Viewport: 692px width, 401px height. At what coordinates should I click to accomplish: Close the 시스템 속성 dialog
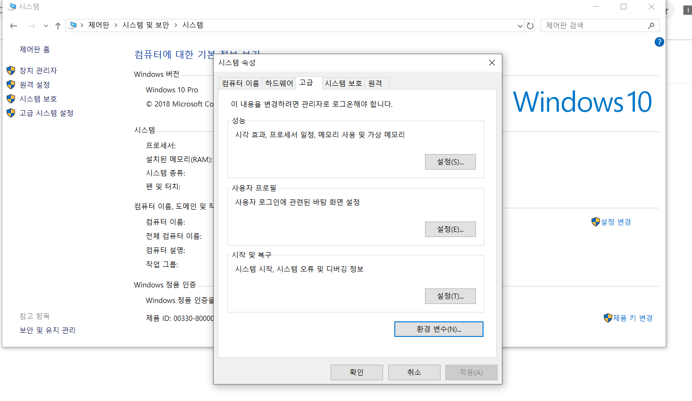coord(492,63)
